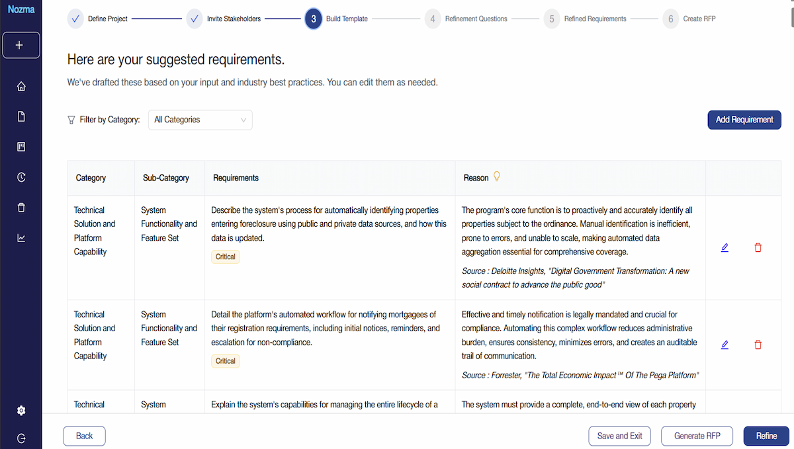Open the trash icon in sidebar
The height and width of the screenshot is (449, 794).
[x=21, y=208]
